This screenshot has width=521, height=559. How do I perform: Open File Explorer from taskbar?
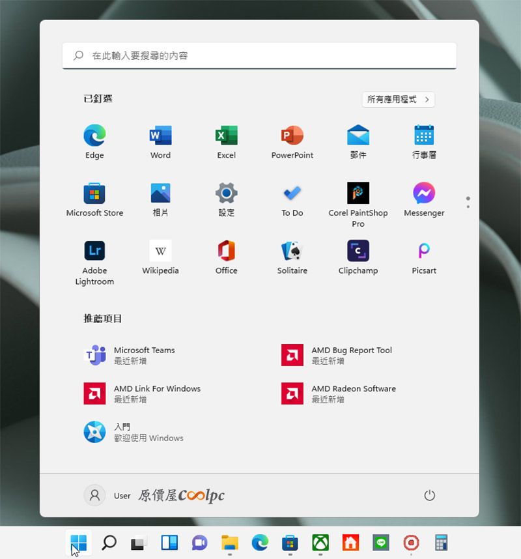230,543
